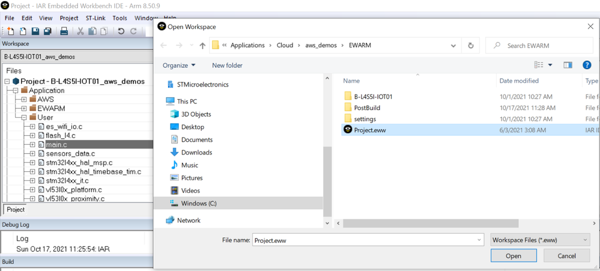600x271 pixels.
Task: Open the View menu
Action: [x=46, y=18]
